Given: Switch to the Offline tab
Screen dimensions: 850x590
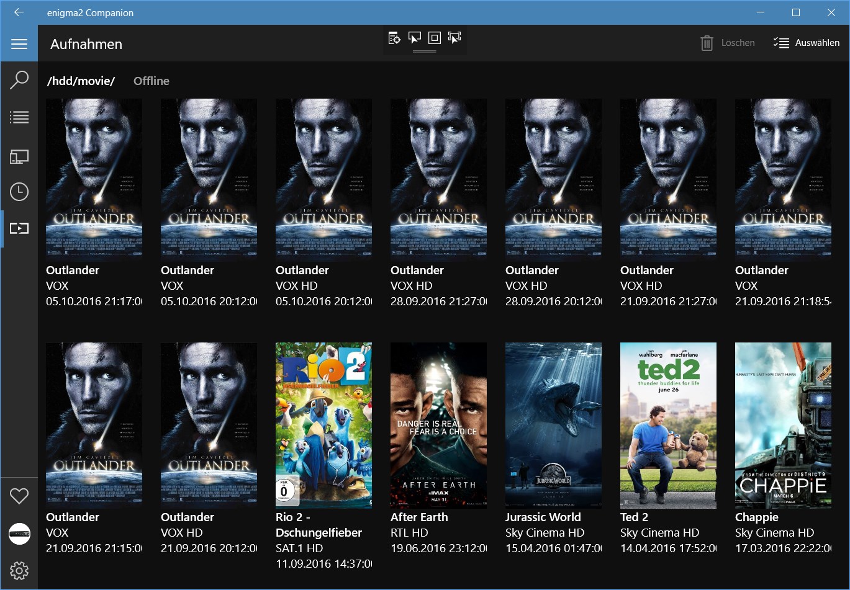Looking at the screenshot, I should coord(151,81).
